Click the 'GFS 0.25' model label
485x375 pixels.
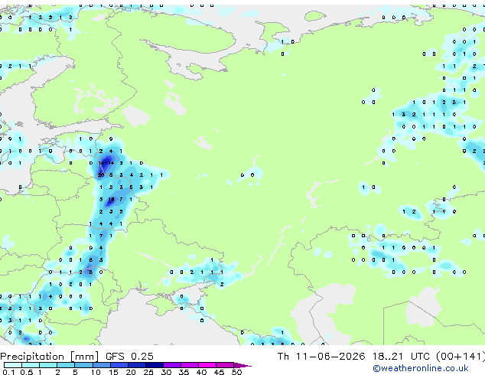click(129, 357)
